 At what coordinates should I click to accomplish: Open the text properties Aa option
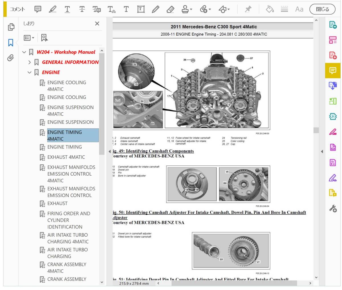(x=299, y=9)
